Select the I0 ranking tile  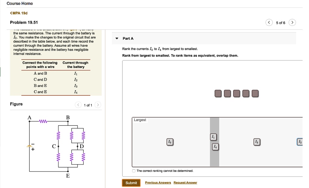click(170, 141)
